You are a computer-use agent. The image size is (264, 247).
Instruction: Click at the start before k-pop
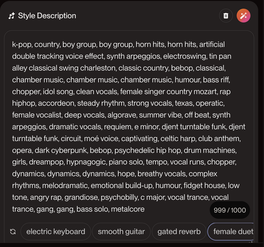click(12, 45)
